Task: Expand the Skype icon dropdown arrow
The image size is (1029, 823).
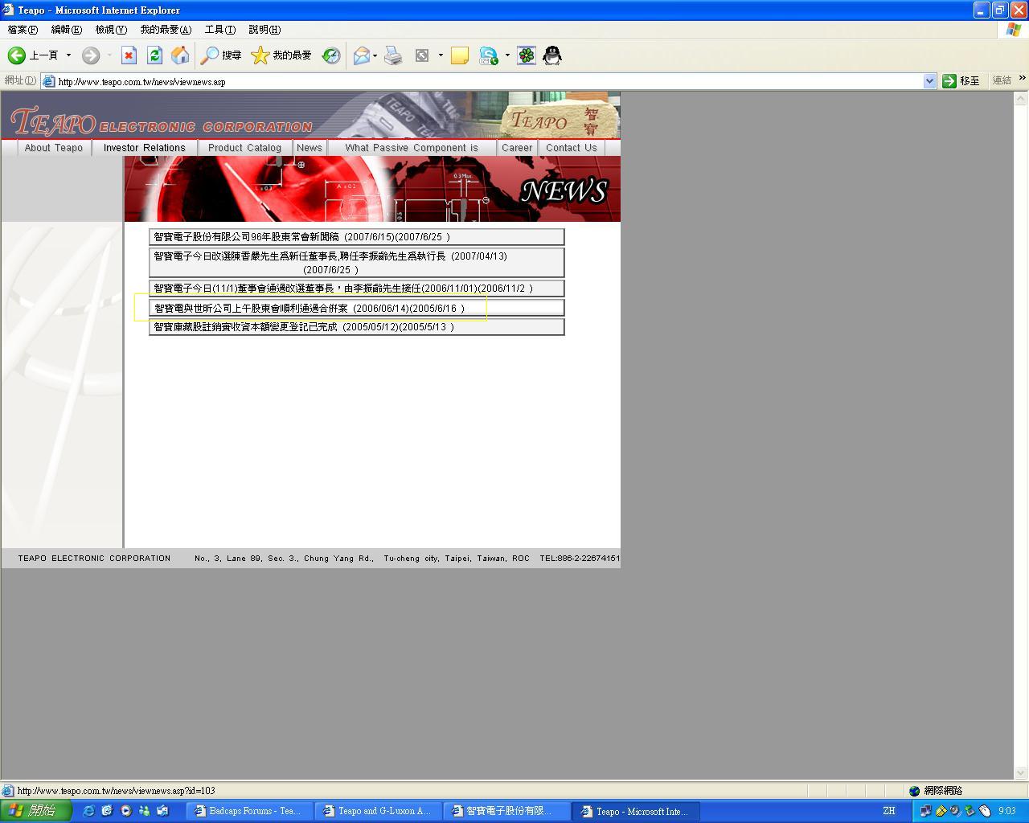Action: [x=507, y=55]
